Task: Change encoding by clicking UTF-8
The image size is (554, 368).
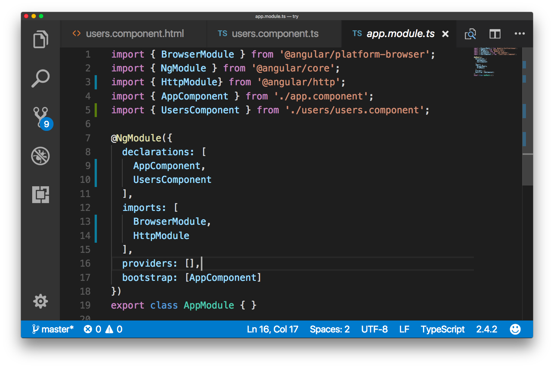Action: [374, 329]
